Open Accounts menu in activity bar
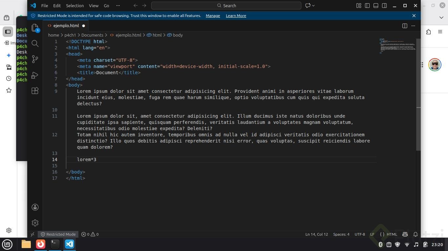448x251 pixels. click(35, 207)
